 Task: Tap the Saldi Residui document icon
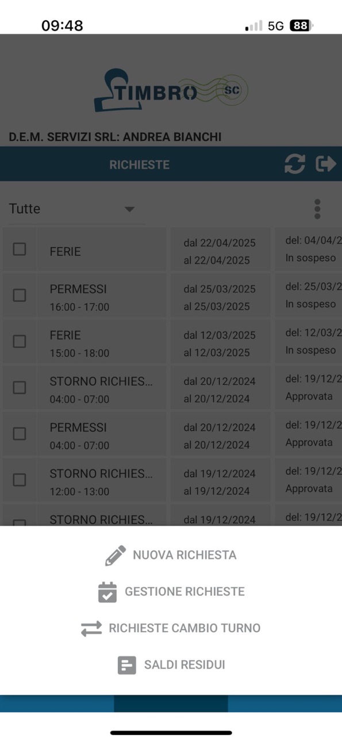coord(127,665)
